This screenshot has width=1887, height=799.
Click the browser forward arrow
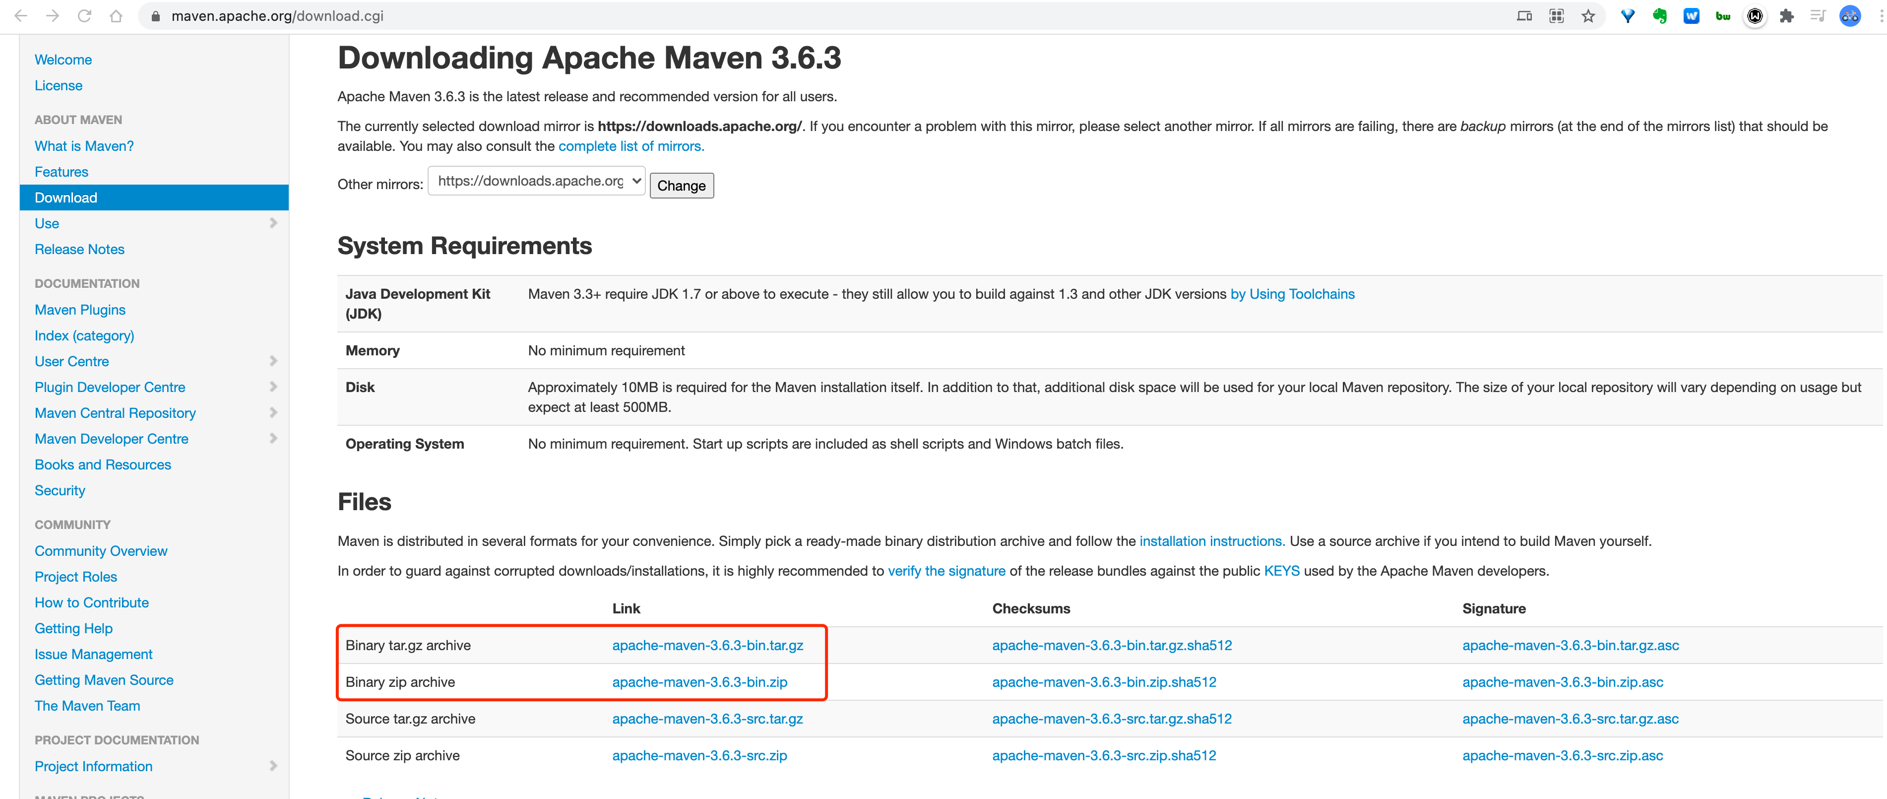tap(53, 15)
